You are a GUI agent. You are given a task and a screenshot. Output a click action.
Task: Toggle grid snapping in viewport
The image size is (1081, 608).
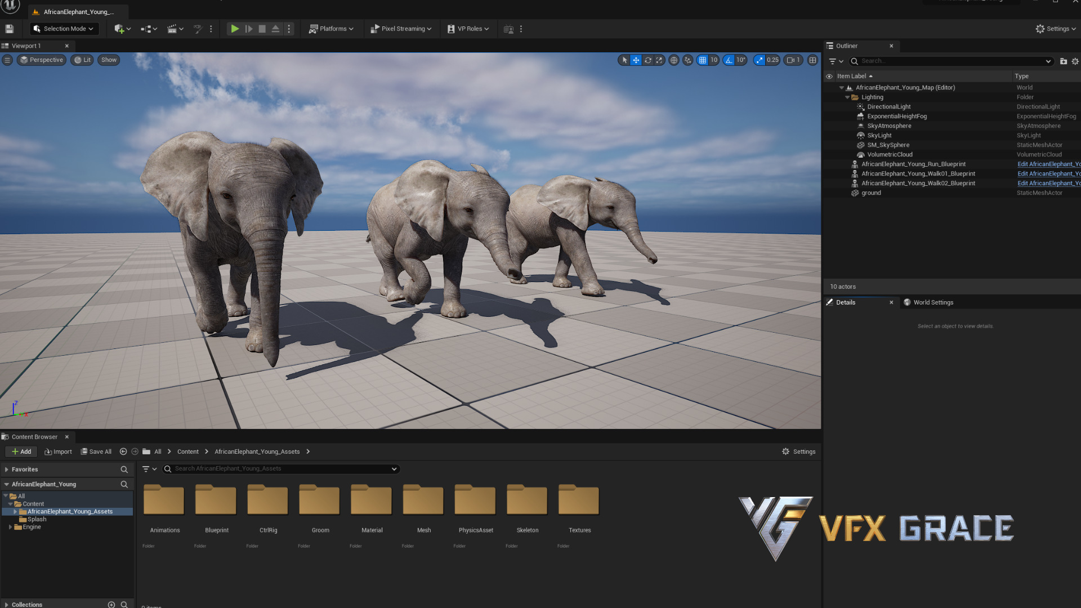(702, 60)
